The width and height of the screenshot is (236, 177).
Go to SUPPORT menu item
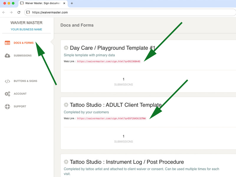[20, 106]
